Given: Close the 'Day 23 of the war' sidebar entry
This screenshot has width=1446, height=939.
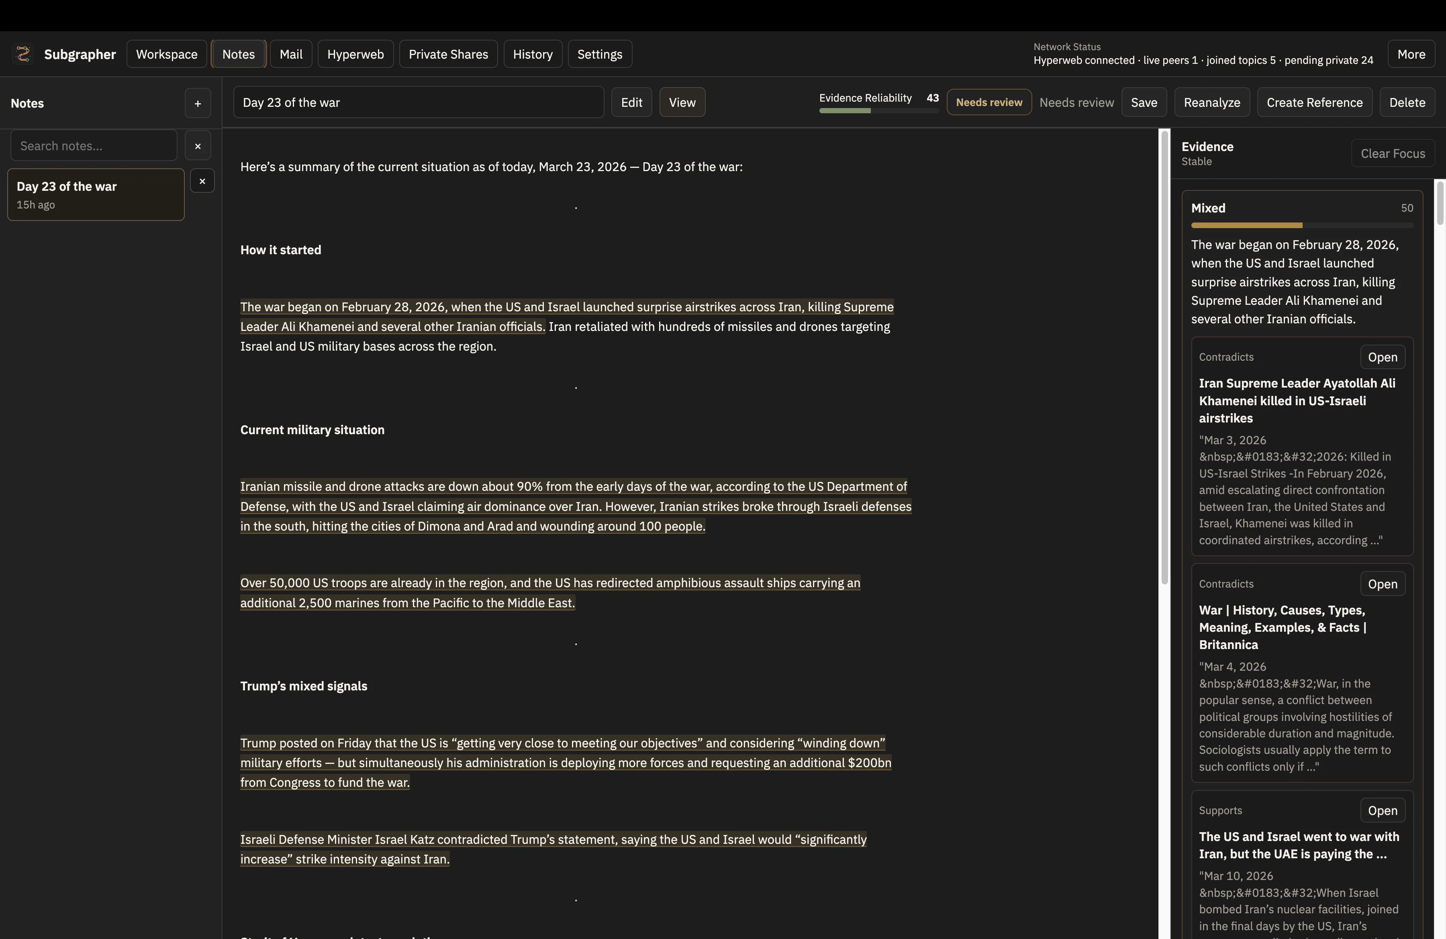Looking at the screenshot, I should pyautogui.click(x=202, y=180).
